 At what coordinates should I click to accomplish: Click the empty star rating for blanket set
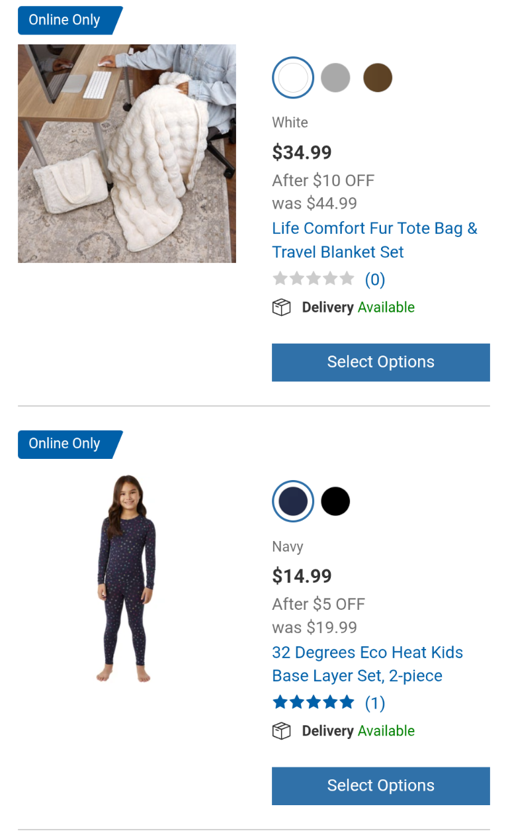pos(314,279)
